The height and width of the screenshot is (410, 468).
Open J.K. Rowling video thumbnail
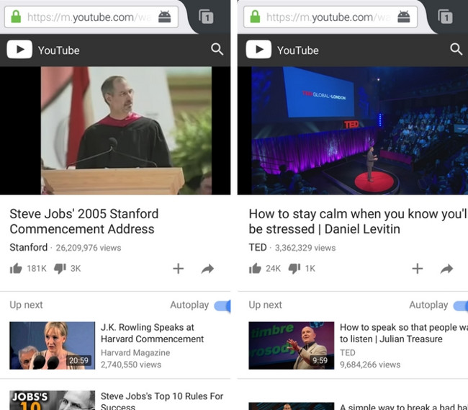[53, 345]
